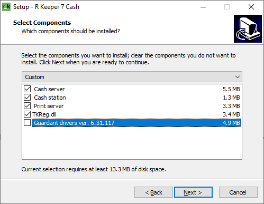This screenshot has width=264, height=204.
Task: Select the TKReg.dll list item label
Action: (x=44, y=114)
